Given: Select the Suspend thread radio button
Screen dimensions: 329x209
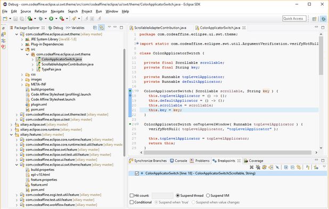Looking at the screenshot, I should (178, 195).
